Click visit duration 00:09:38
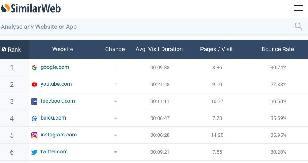 [160, 68]
